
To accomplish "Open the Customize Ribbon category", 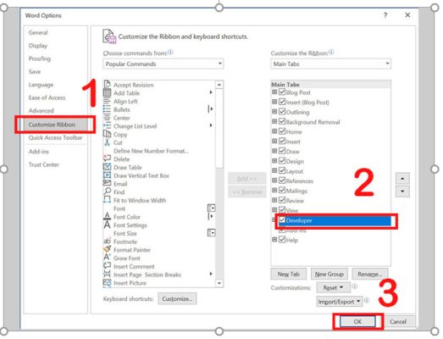I will [x=52, y=125].
